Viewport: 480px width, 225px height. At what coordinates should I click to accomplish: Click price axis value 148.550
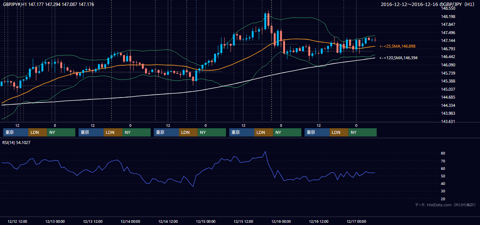click(448, 8)
